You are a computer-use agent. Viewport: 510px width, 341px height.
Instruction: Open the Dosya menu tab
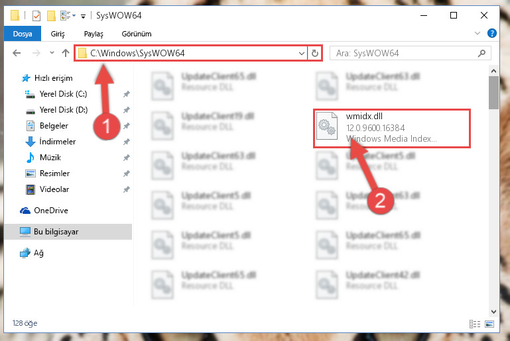click(23, 34)
